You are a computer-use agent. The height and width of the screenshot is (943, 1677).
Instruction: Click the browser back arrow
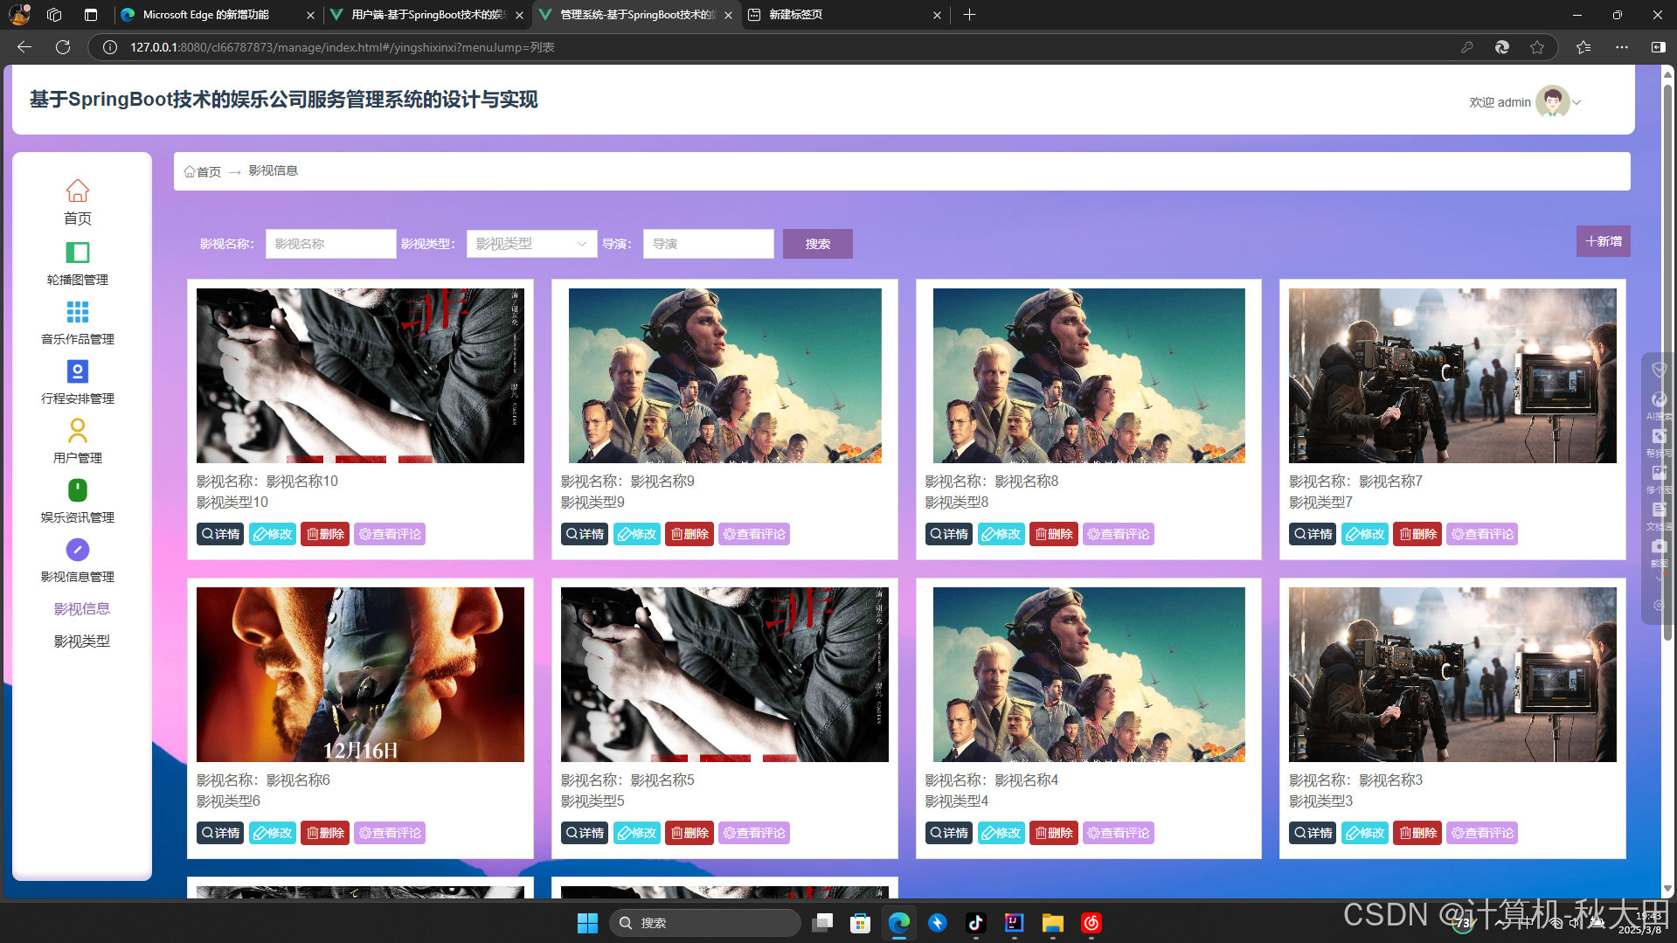(x=24, y=47)
